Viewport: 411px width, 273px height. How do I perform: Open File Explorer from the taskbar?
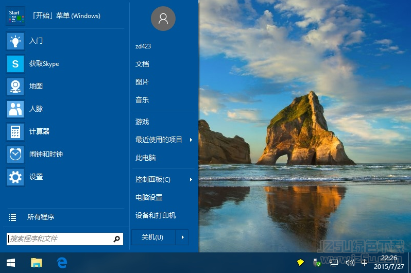pyautogui.click(x=37, y=263)
